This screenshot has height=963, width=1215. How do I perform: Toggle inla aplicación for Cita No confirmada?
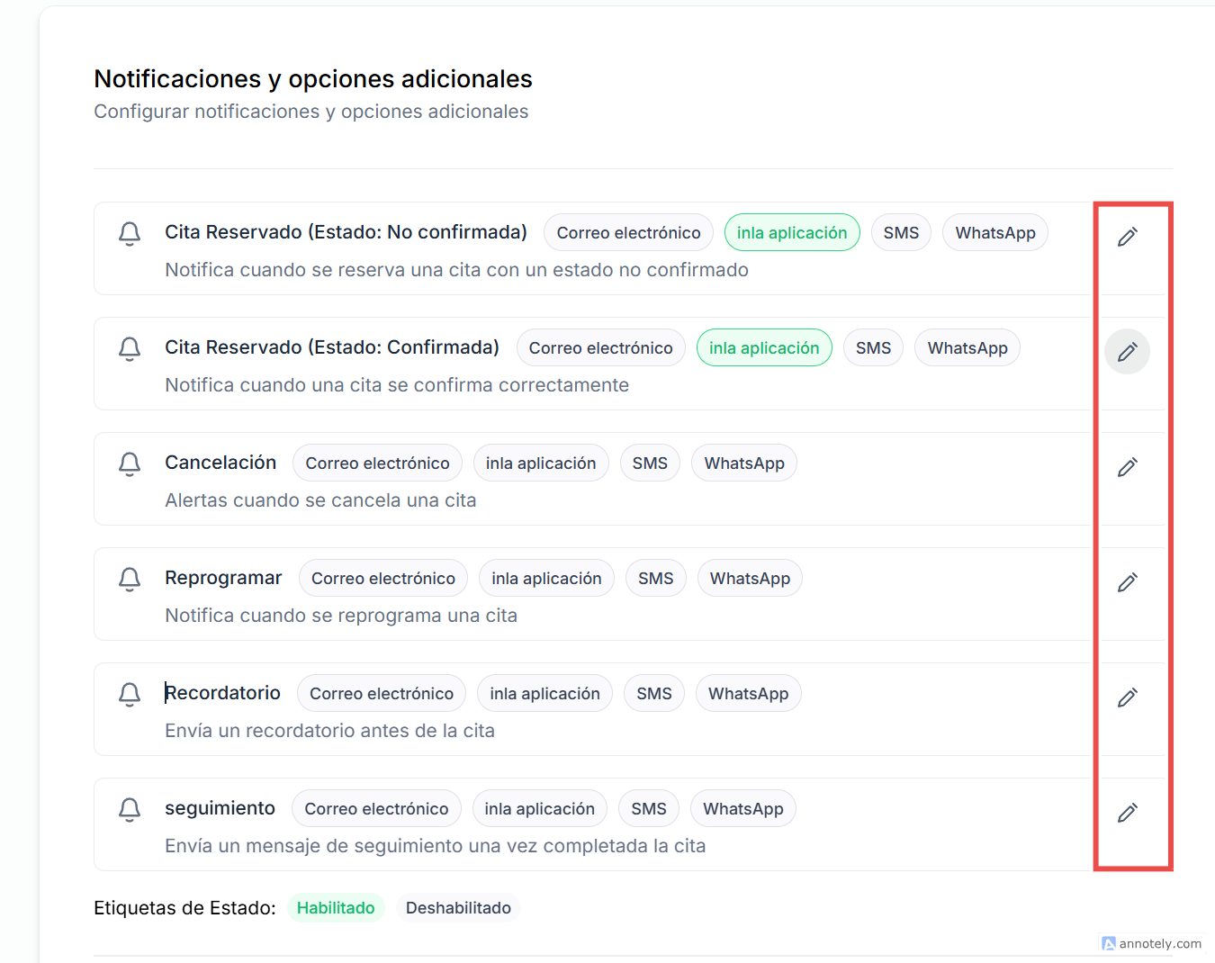click(791, 233)
